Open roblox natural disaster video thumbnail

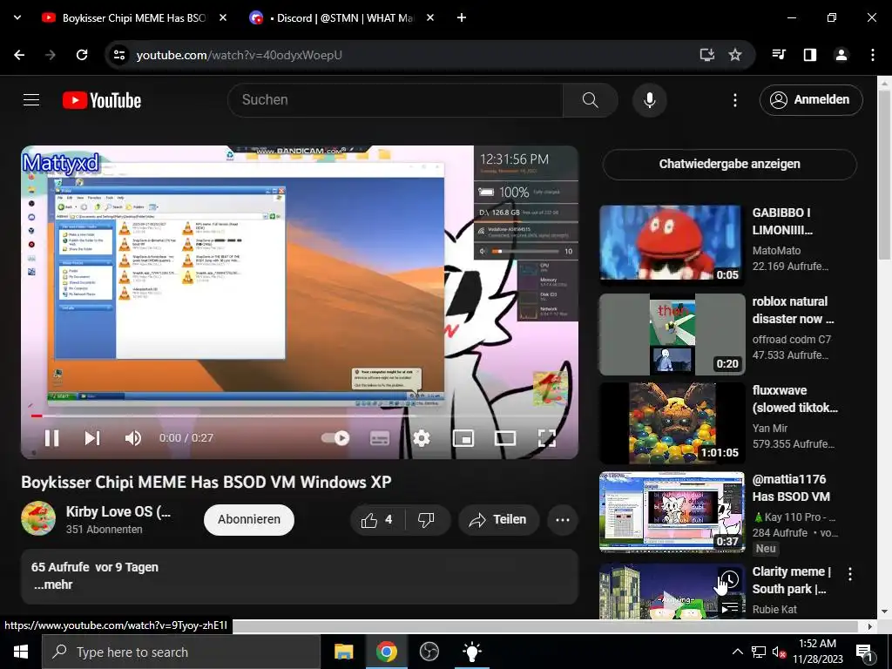[x=672, y=334]
